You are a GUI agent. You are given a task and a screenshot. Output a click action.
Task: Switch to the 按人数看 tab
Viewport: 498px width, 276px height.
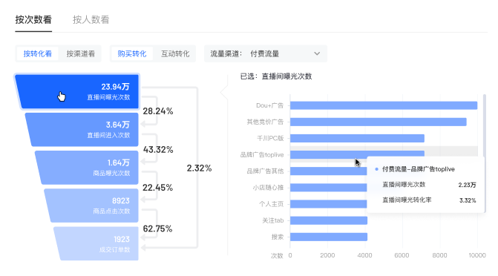click(x=91, y=20)
